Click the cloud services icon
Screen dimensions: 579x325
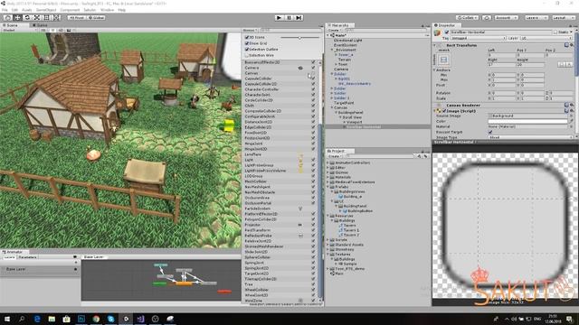pos(487,17)
